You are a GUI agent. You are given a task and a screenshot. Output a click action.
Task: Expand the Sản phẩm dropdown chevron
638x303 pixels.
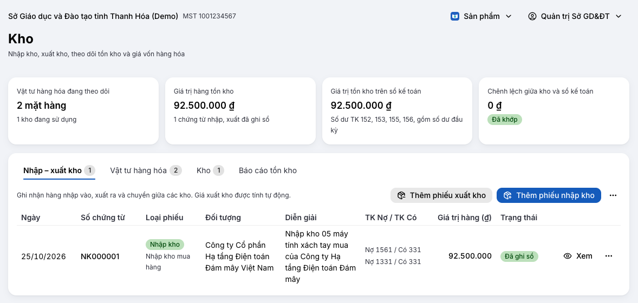(508, 16)
